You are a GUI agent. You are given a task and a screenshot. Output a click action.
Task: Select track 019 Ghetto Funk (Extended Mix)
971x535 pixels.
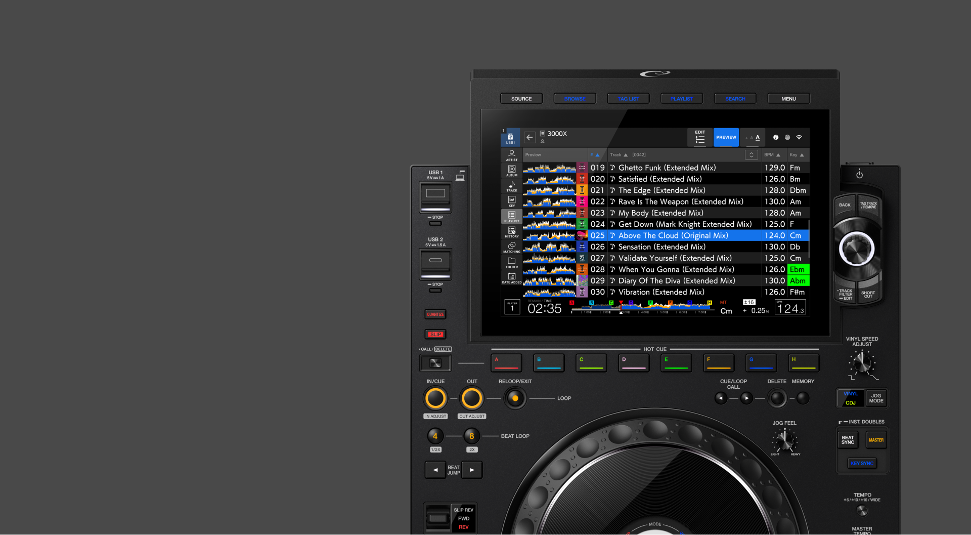666,168
